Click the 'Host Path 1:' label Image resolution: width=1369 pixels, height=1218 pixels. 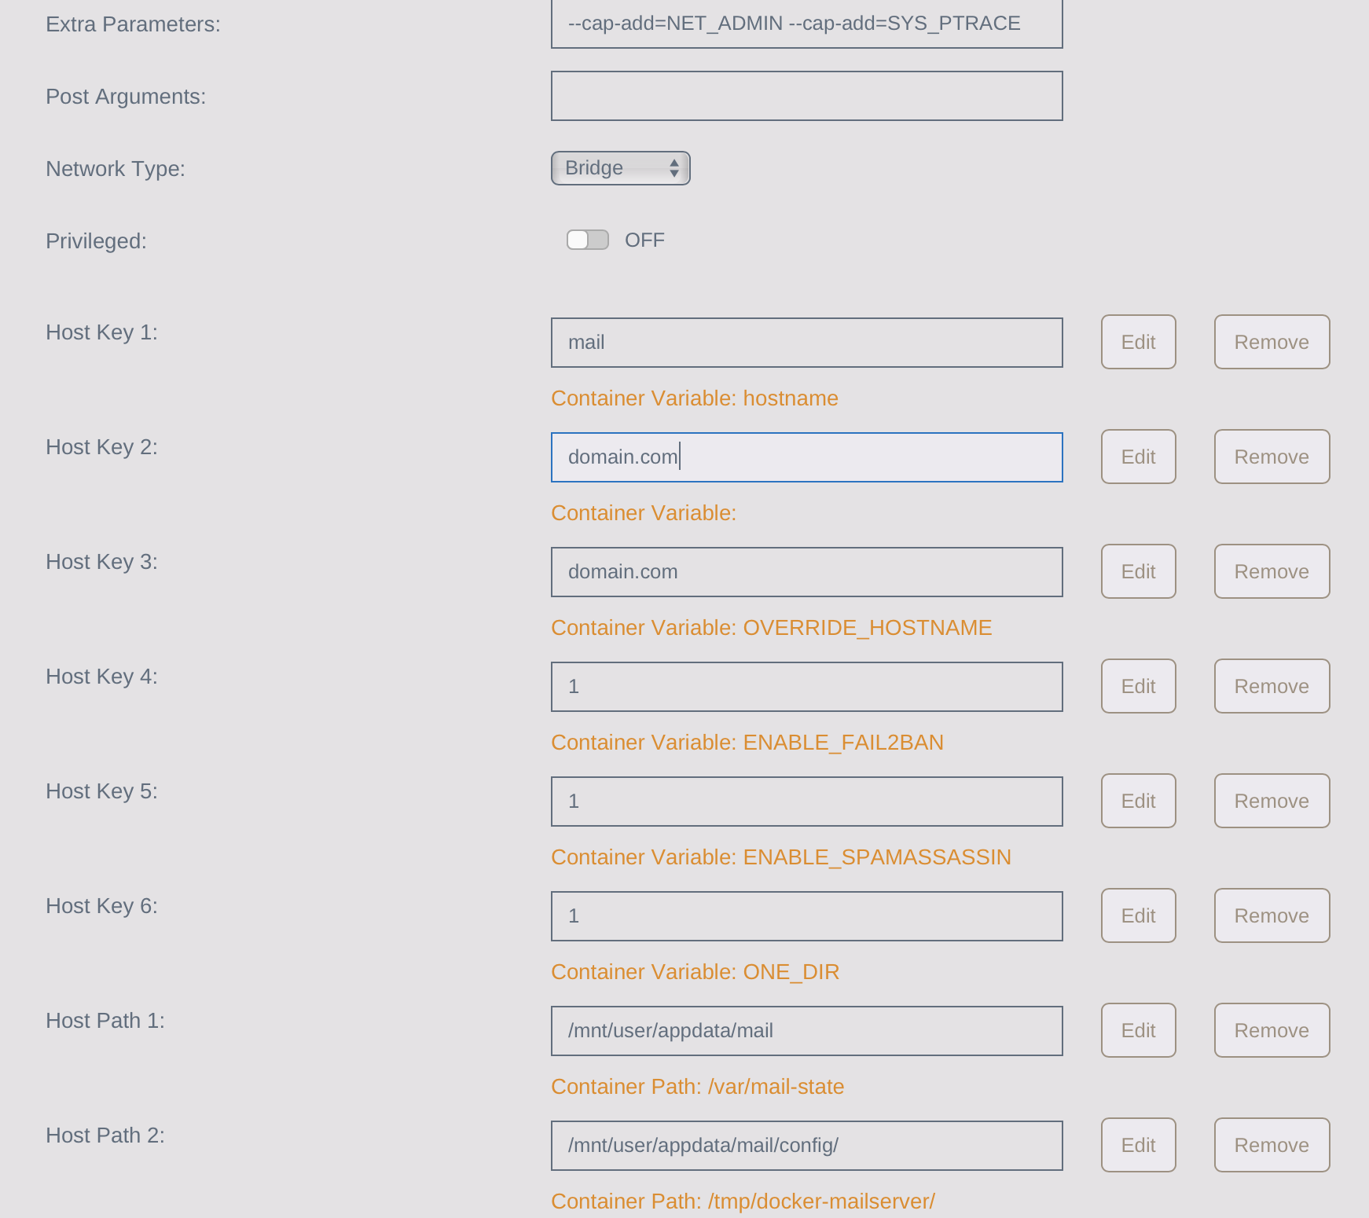coord(105,1021)
